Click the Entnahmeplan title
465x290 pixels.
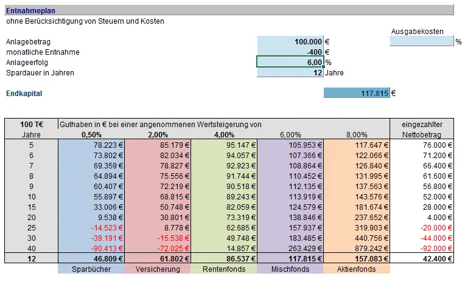[x=30, y=11]
